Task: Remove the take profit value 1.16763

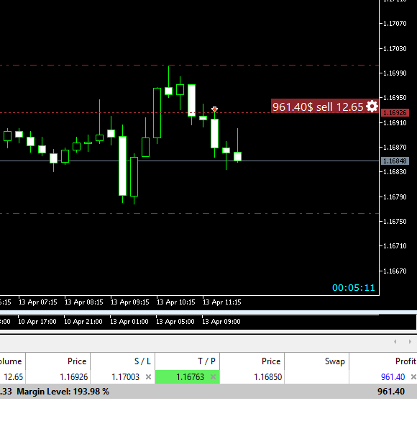Action: click(213, 376)
